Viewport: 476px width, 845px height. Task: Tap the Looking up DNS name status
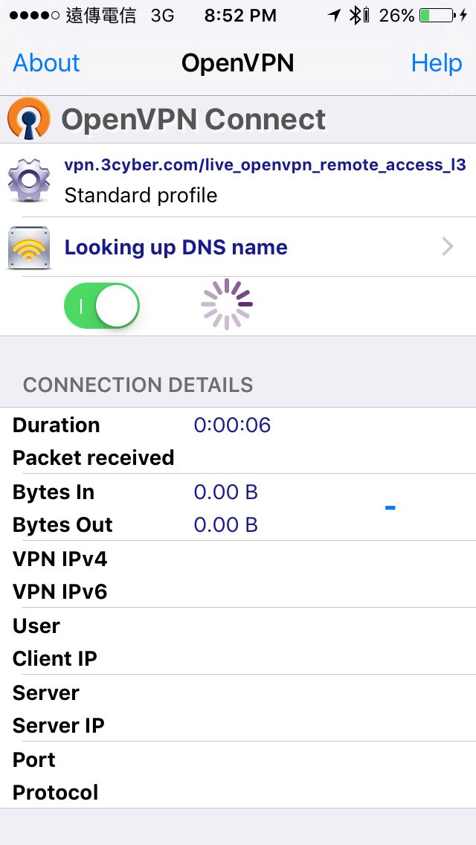pyautogui.click(x=176, y=247)
